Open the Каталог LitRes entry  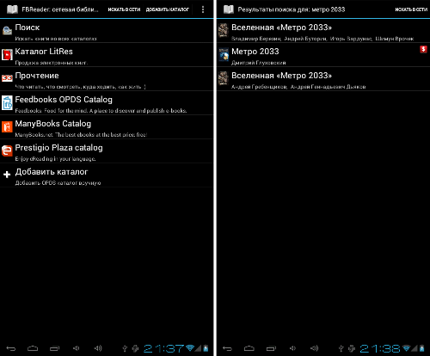(x=107, y=55)
